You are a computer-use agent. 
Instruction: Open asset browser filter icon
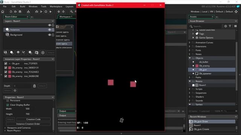tap(230, 26)
